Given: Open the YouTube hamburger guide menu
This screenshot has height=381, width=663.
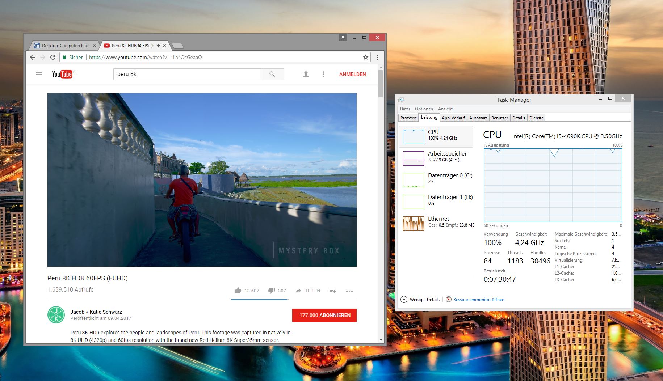Looking at the screenshot, I should [x=39, y=74].
